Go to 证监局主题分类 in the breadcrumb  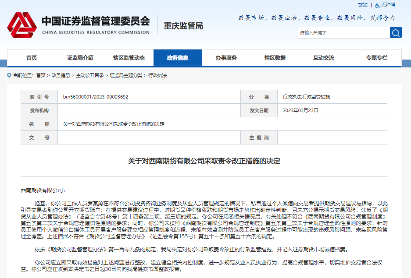pyautogui.click(x=126, y=76)
